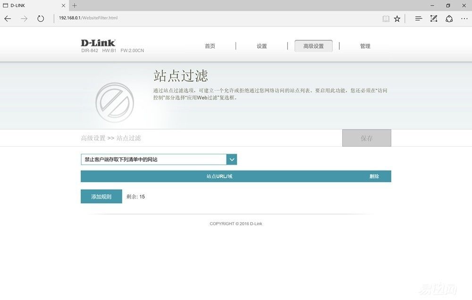Click the FW:2.00CN firmware text

click(132, 50)
